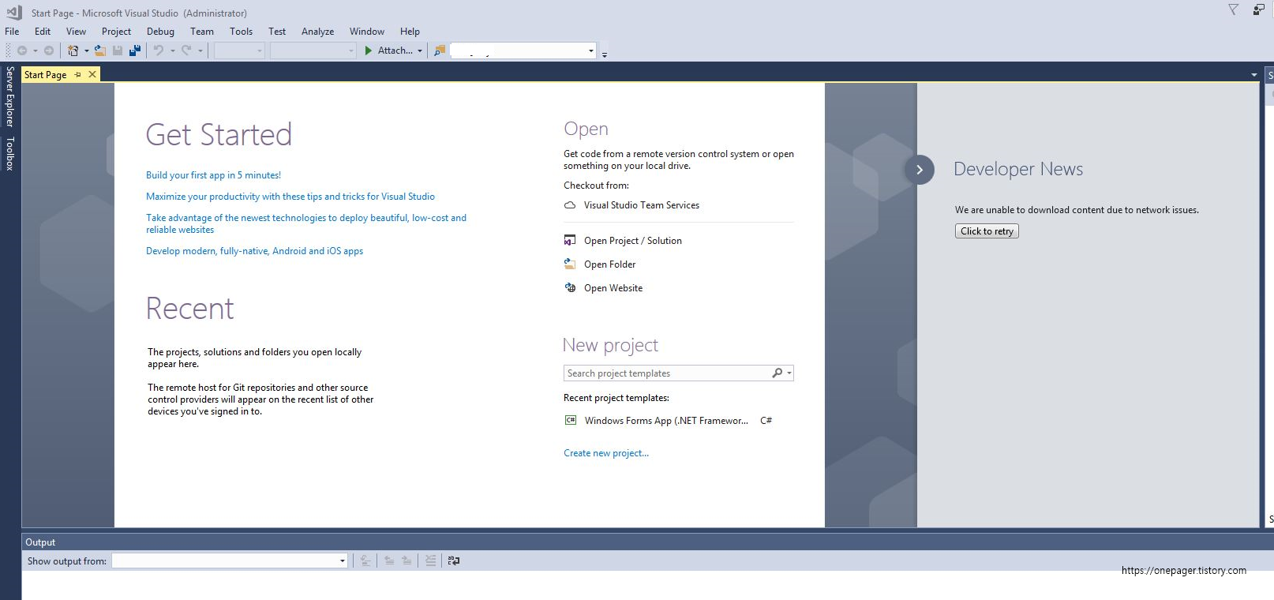Click the cloud icon by Visual Studio Team Services
1274x600 pixels.
(x=570, y=205)
